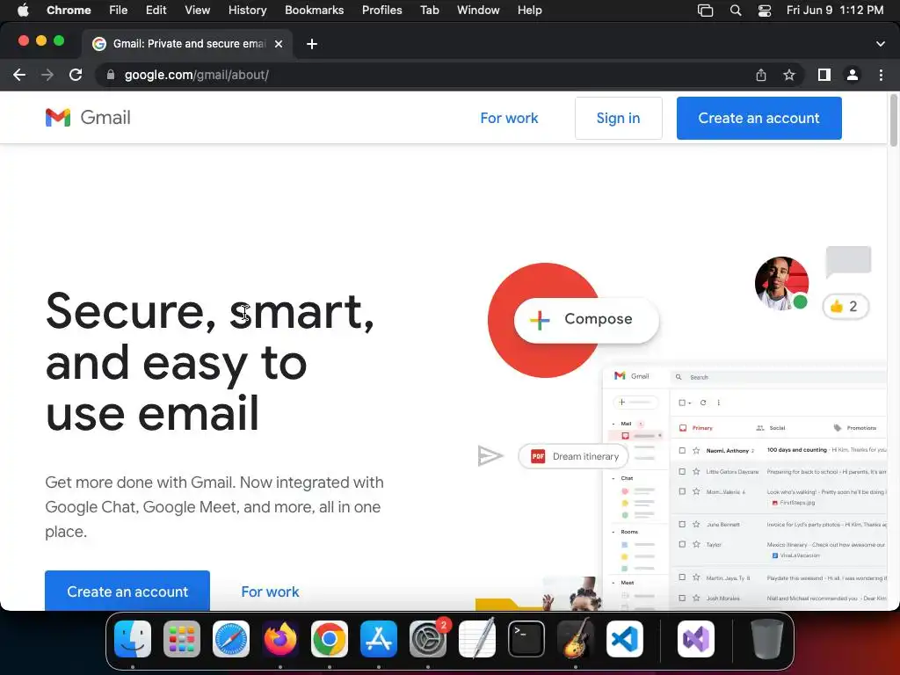Click Create an account below the headline
This screenshot has width=900, height=675.
click(127, 591)
